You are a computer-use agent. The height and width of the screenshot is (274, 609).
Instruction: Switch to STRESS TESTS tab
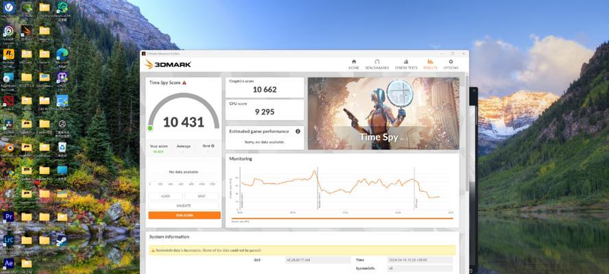pyautogui.click(x=406, y=64)
